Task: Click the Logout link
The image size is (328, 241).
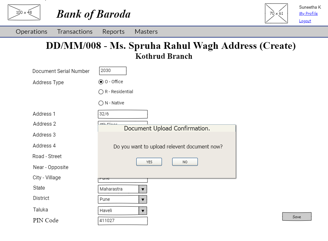Action: (x=305, y=21)
